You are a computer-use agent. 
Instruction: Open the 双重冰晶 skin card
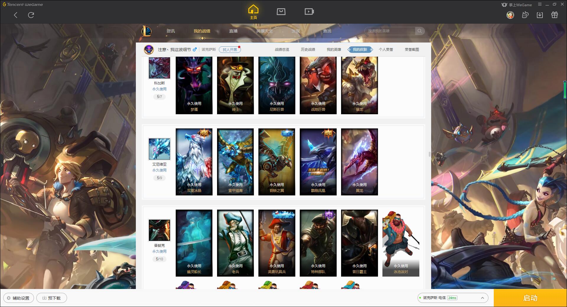pyautogui.click(x=194, y=162)
